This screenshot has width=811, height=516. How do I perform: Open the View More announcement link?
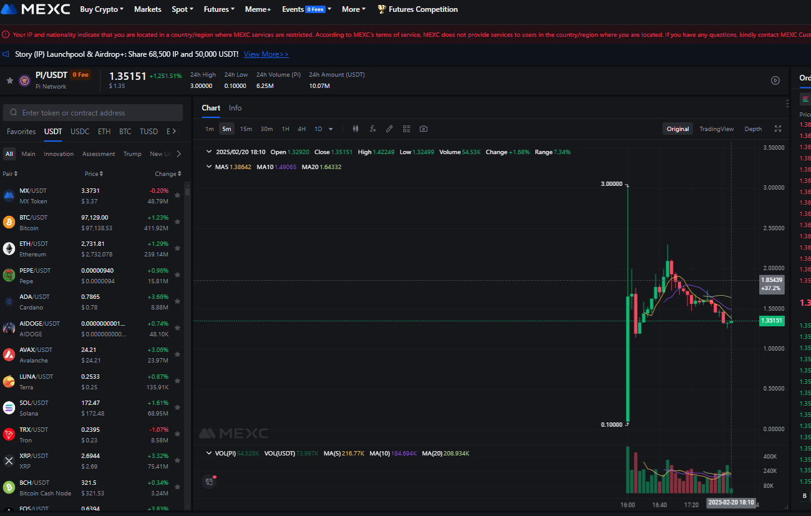(x=266, y=54)
